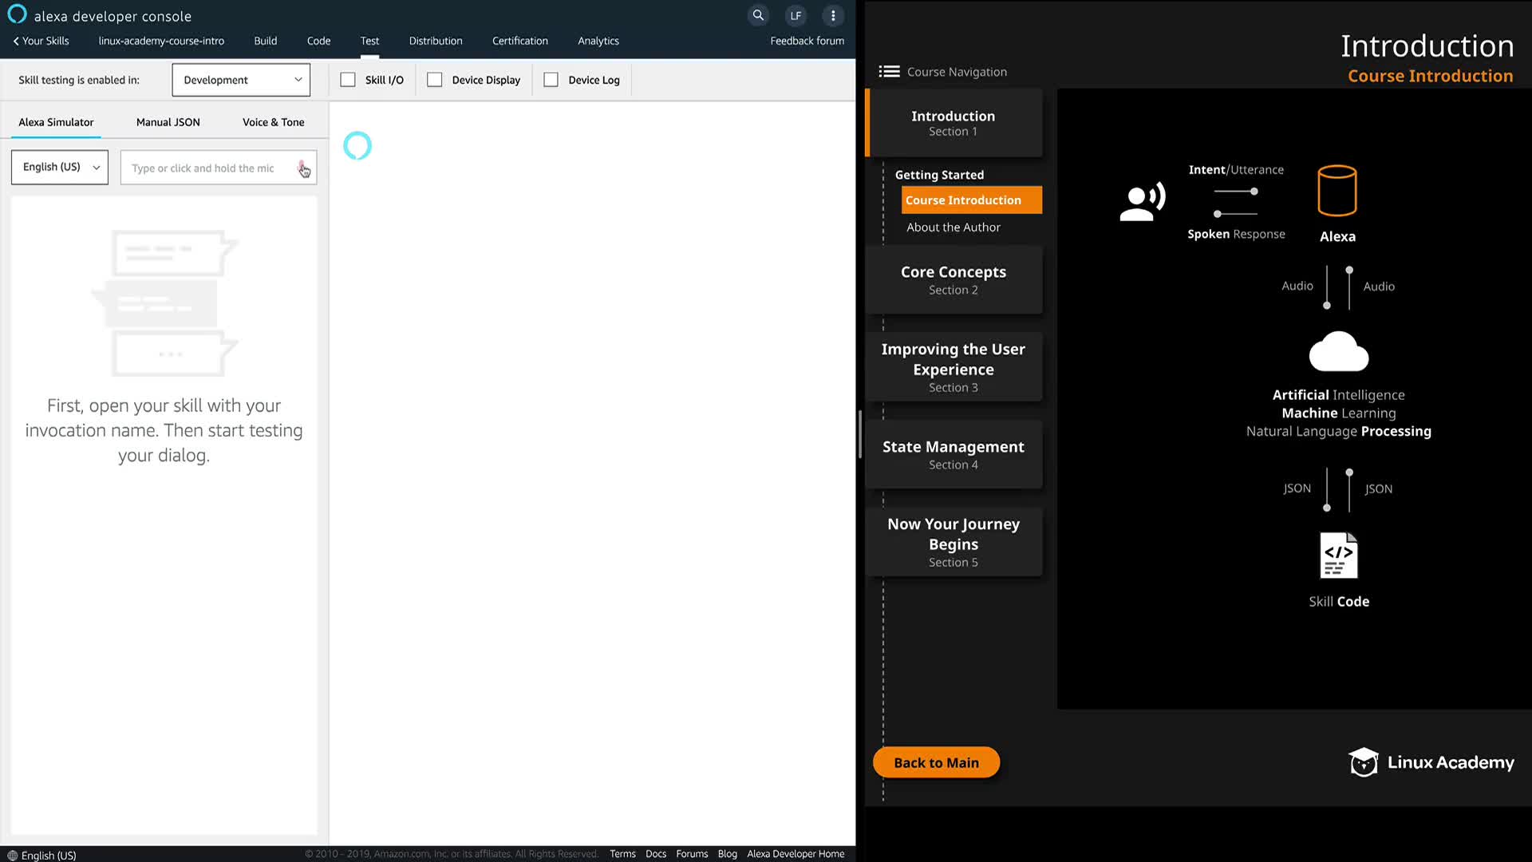The image size is (1532, 862).
Task: Expand the Core Concepts Section 2
Action: click(x=954, y=280)
